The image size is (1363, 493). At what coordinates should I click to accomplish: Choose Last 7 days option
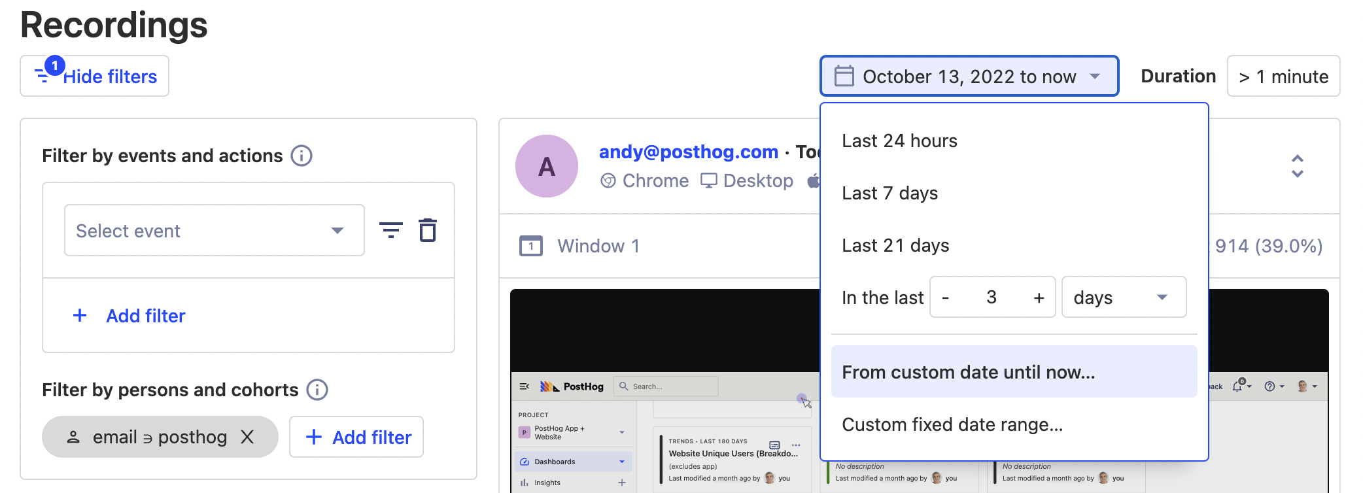pos(889,193)
